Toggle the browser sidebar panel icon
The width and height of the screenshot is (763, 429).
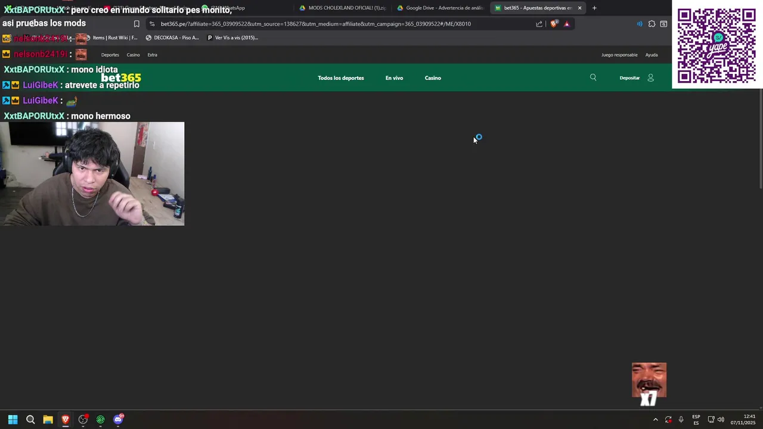point(663,24)
